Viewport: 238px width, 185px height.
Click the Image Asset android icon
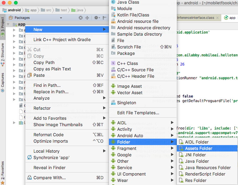[113, 86]
